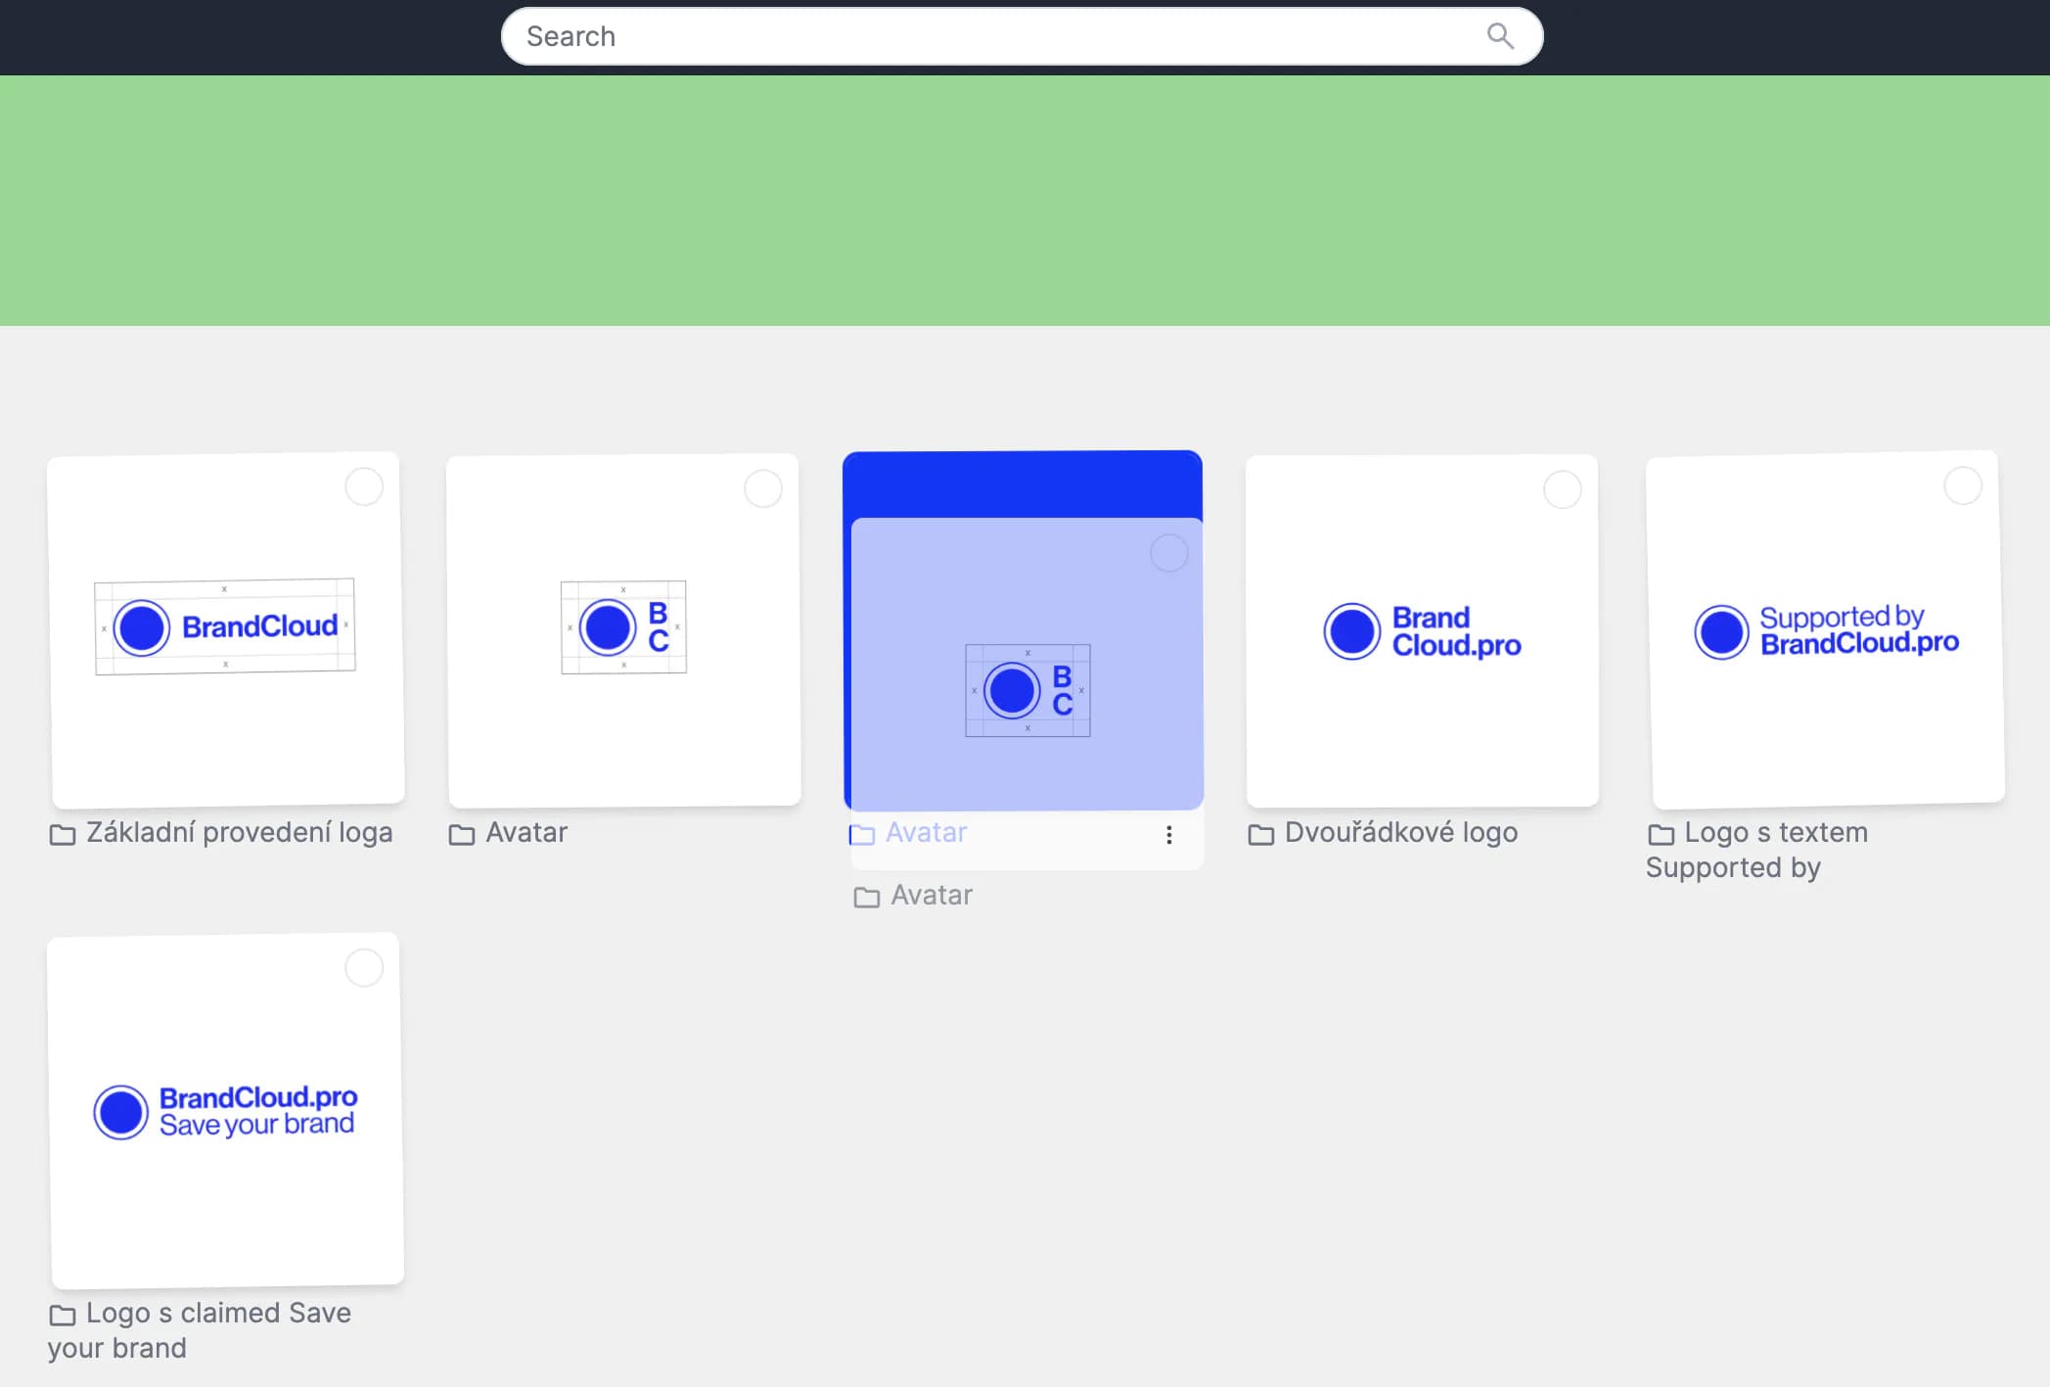Select the Základní provedení loga card checkbox
The height and width of the screenshot is (1387, 2050).
[364, 486]
